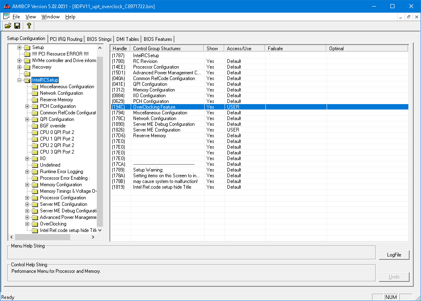
Task: Switch to the BIOS Features tab
Action: 158,39
